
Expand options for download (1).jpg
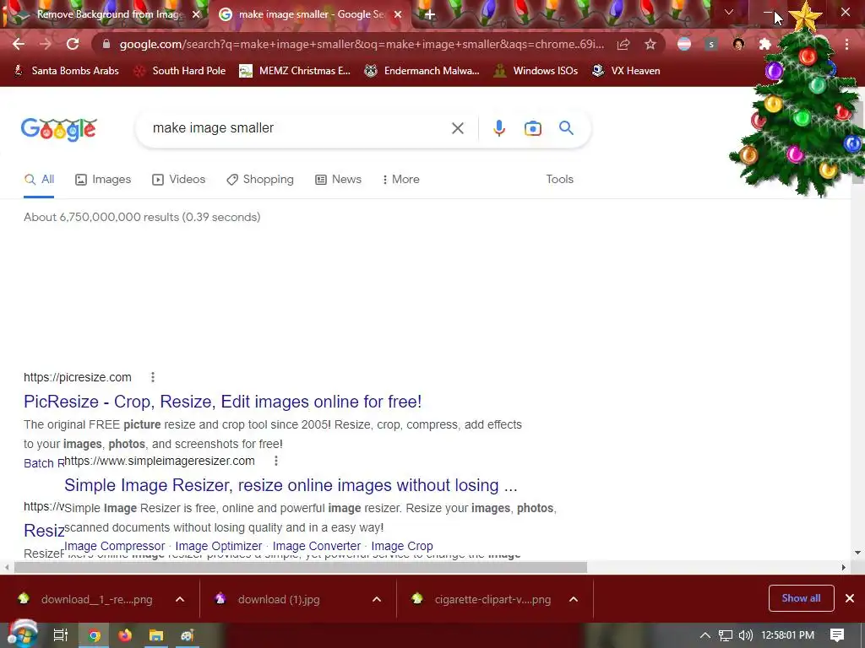point(377,599)
